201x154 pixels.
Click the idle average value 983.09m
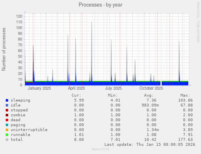[150, 105]
